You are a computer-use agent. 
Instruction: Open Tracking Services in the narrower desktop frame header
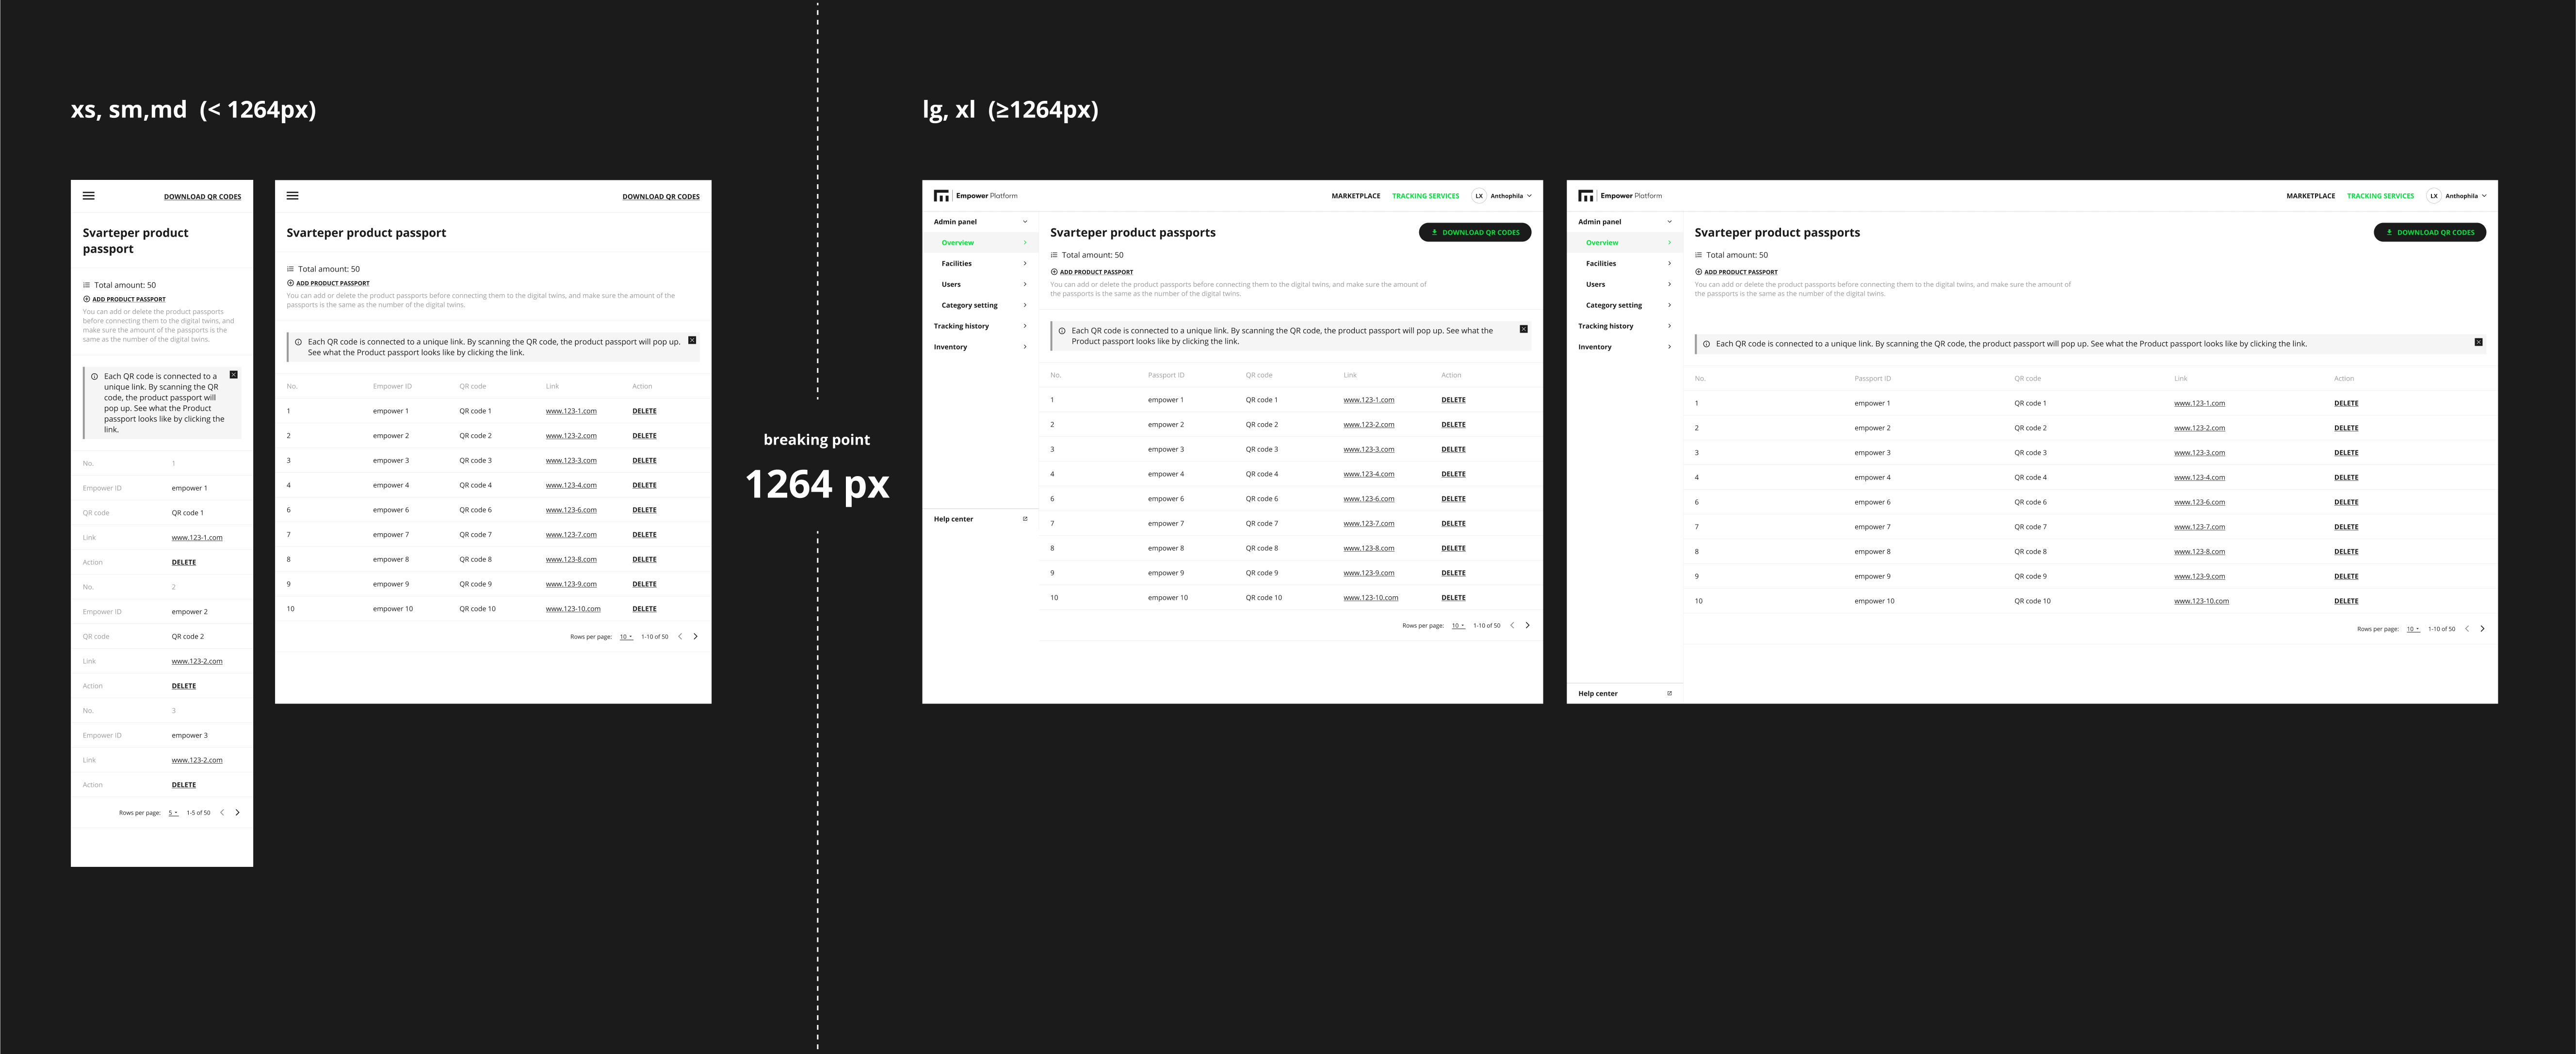point(1426,196)
